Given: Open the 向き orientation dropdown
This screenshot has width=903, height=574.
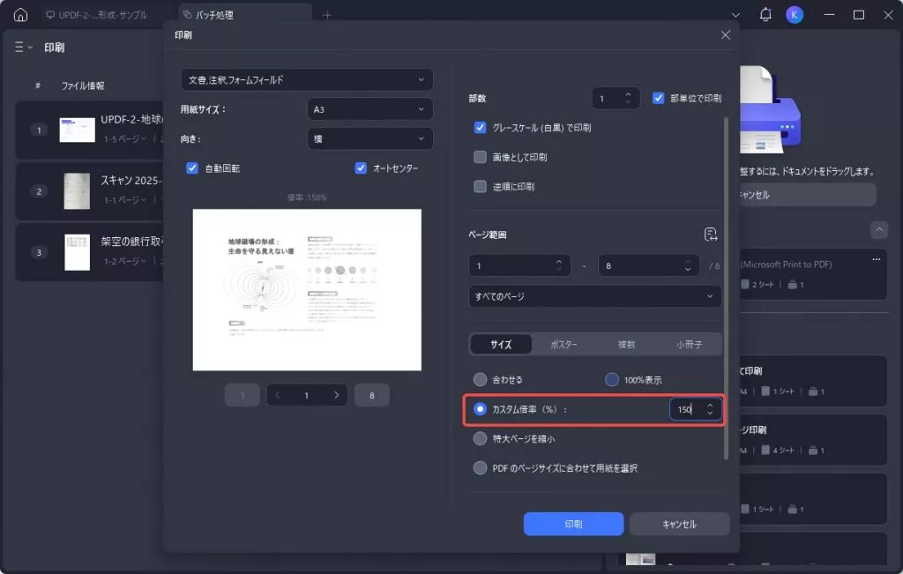Looking at the screenshot, I should click(x=369, y=138).
